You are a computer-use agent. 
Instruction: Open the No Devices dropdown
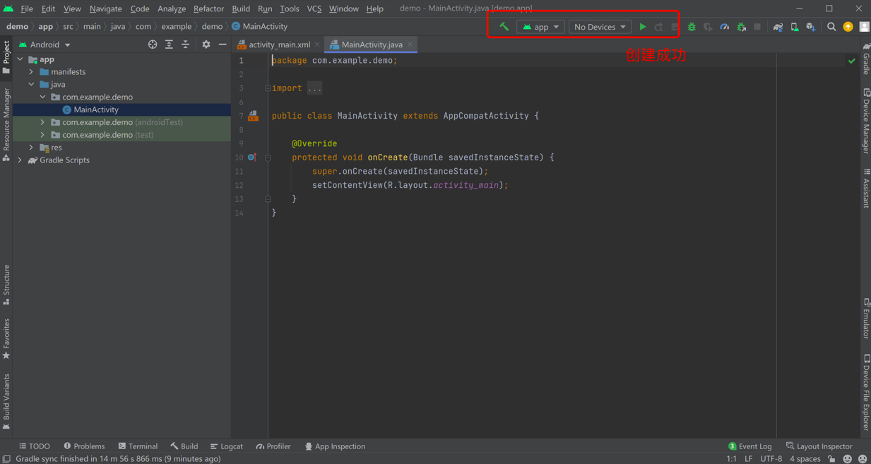tap(600, 27)
